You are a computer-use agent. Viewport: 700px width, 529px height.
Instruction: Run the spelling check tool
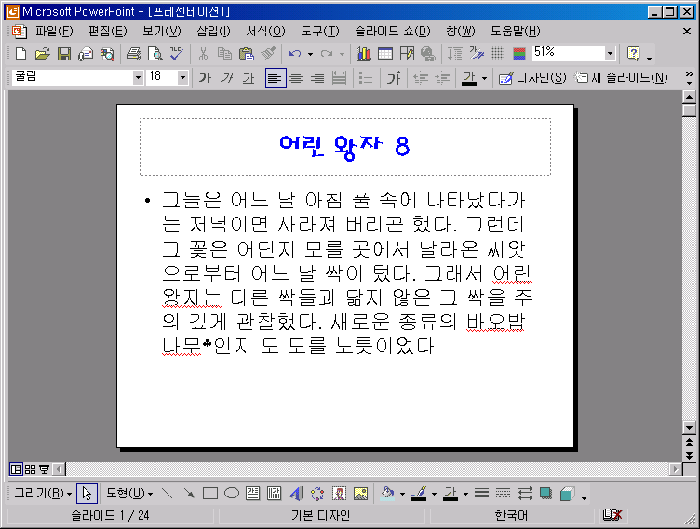pos(174,54)
